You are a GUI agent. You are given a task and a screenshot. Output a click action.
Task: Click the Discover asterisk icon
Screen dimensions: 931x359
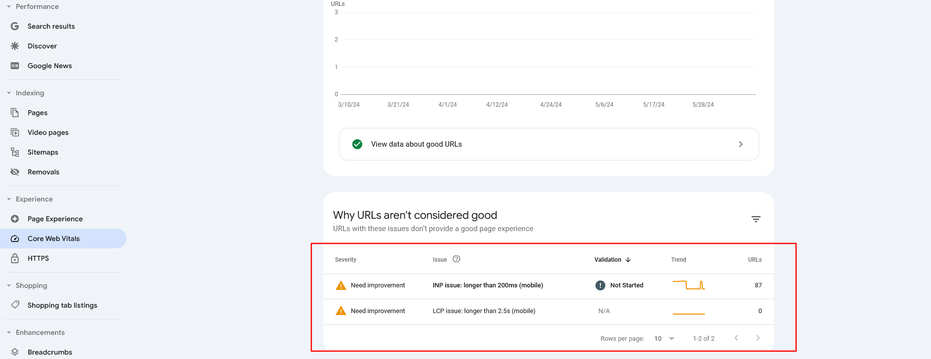pyautogui.click(x=15, y=46)
